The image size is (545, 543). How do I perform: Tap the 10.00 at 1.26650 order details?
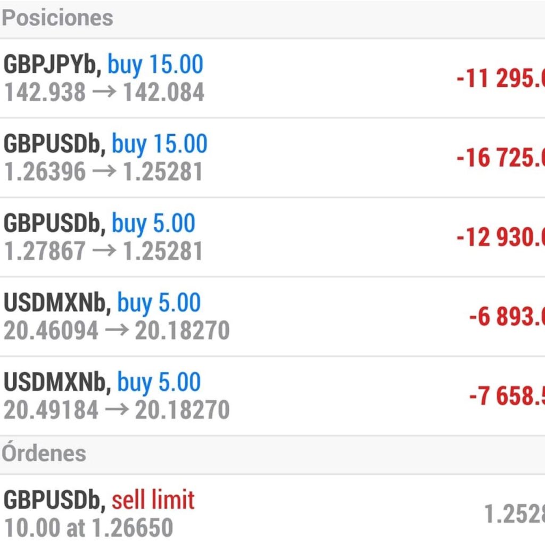tap(88, 528)
